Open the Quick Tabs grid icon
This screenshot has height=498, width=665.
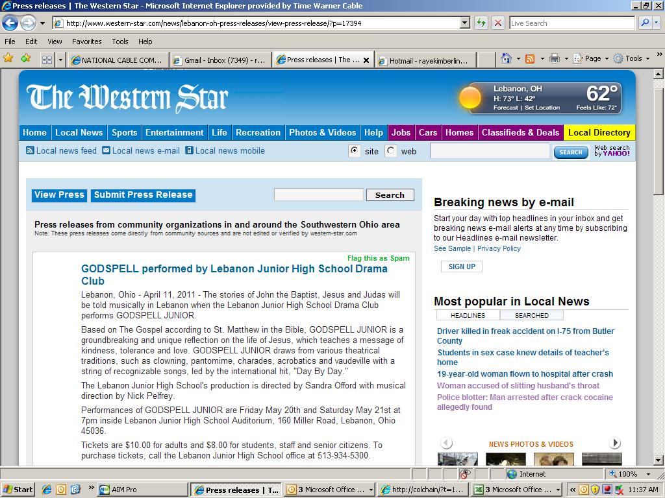[x=47, y=60]
